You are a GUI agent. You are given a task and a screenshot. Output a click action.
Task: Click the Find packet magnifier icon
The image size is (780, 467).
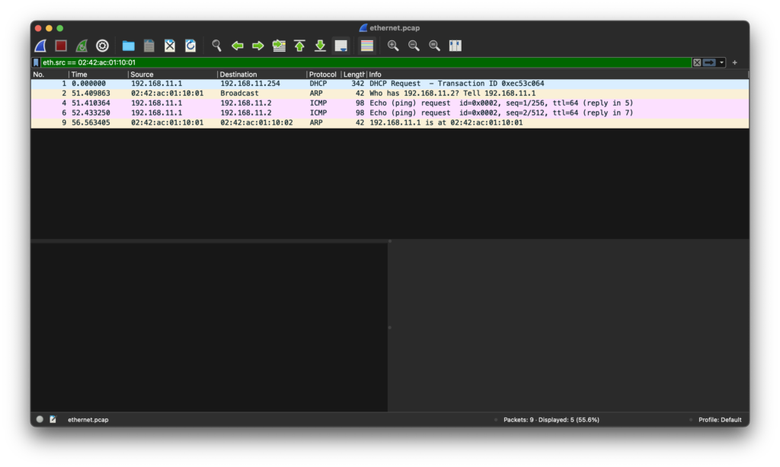217,46
